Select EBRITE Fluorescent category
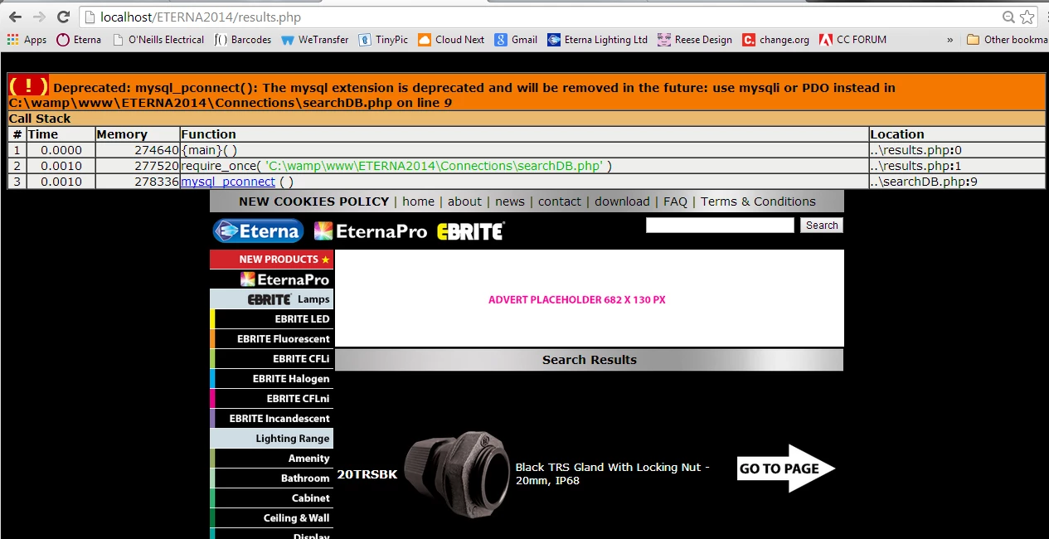1049x539 pixels. click(x=272, y=339)
